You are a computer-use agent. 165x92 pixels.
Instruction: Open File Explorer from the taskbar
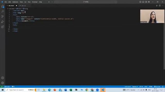[x=44, y=90]
